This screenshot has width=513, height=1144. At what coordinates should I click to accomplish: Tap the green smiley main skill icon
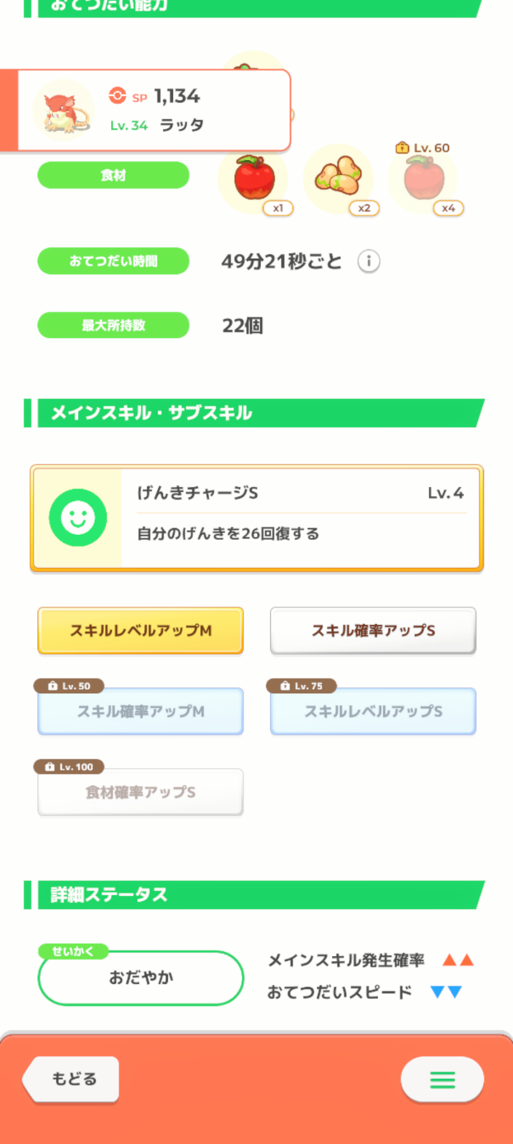(78, 518)
